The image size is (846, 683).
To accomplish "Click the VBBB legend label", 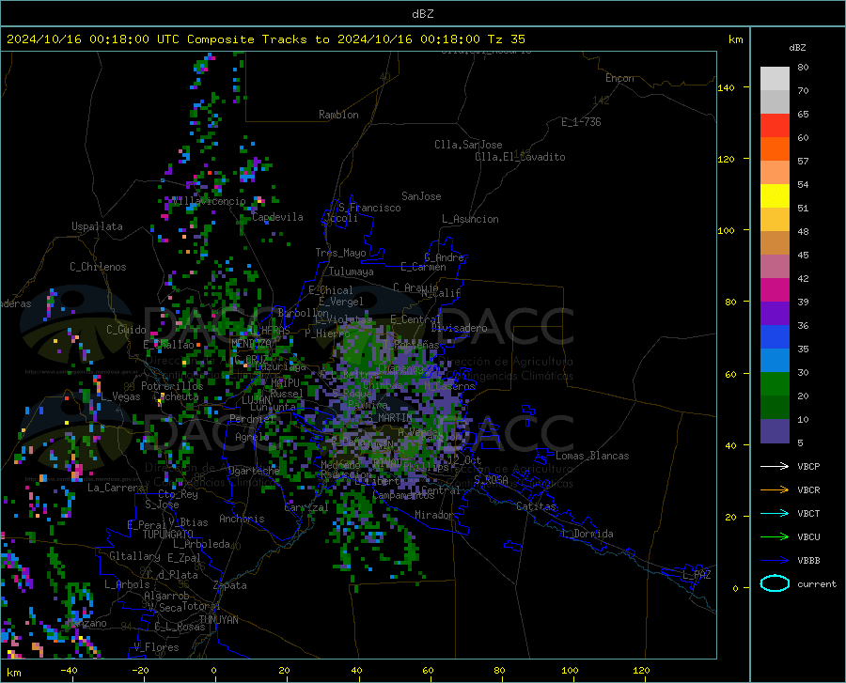I will pyautogui.click(x=808, y=561).
